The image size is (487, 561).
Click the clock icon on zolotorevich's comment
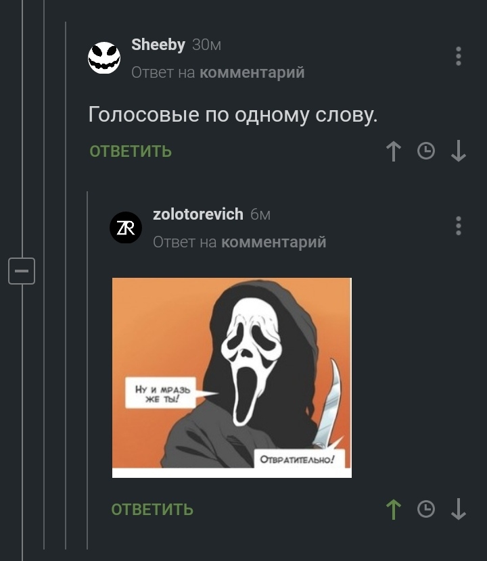pyautogui.click(x=426, y=510)
